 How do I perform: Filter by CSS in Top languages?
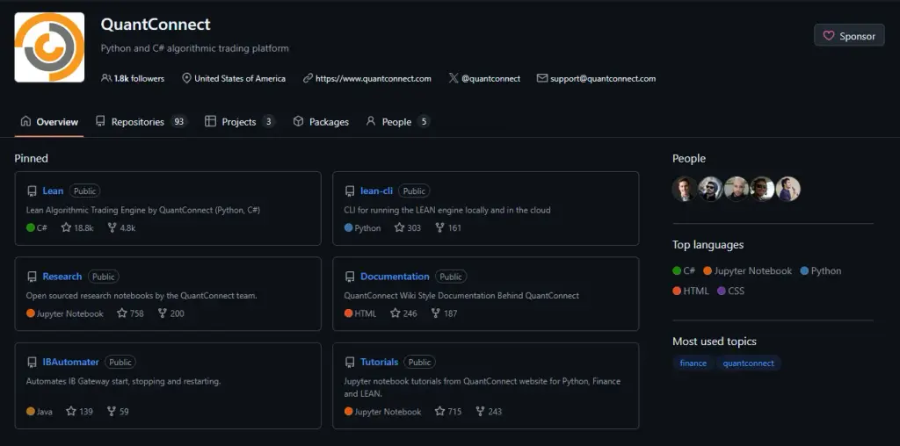point(730,291)
